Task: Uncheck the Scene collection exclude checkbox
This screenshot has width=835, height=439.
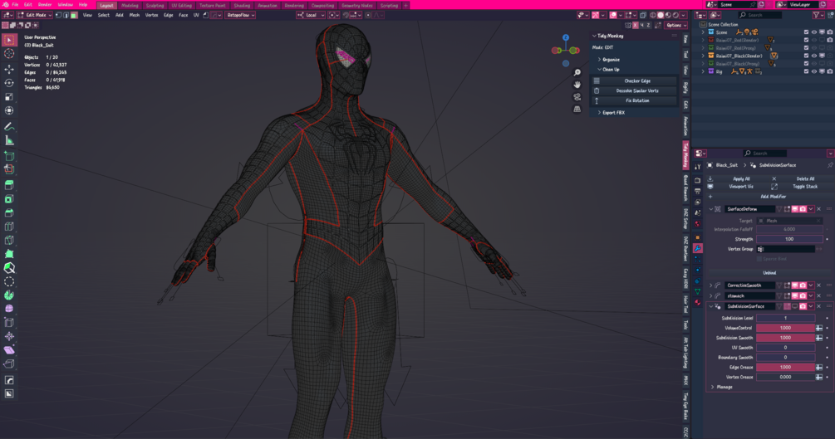Action: point(806,32)
